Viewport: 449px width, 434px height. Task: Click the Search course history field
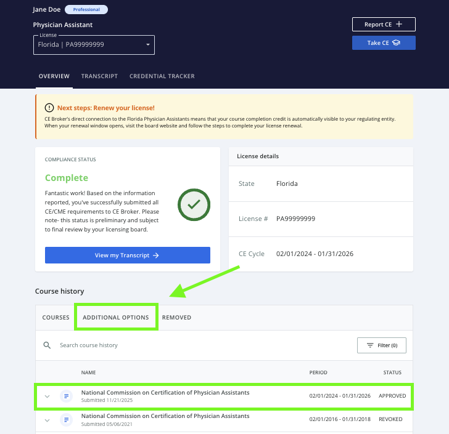pyautogui.click(x=185, y=345)
